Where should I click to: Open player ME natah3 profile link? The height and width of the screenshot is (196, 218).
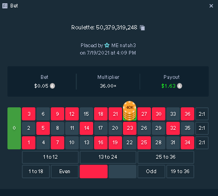pyautogui.click(x=123, y=45)
